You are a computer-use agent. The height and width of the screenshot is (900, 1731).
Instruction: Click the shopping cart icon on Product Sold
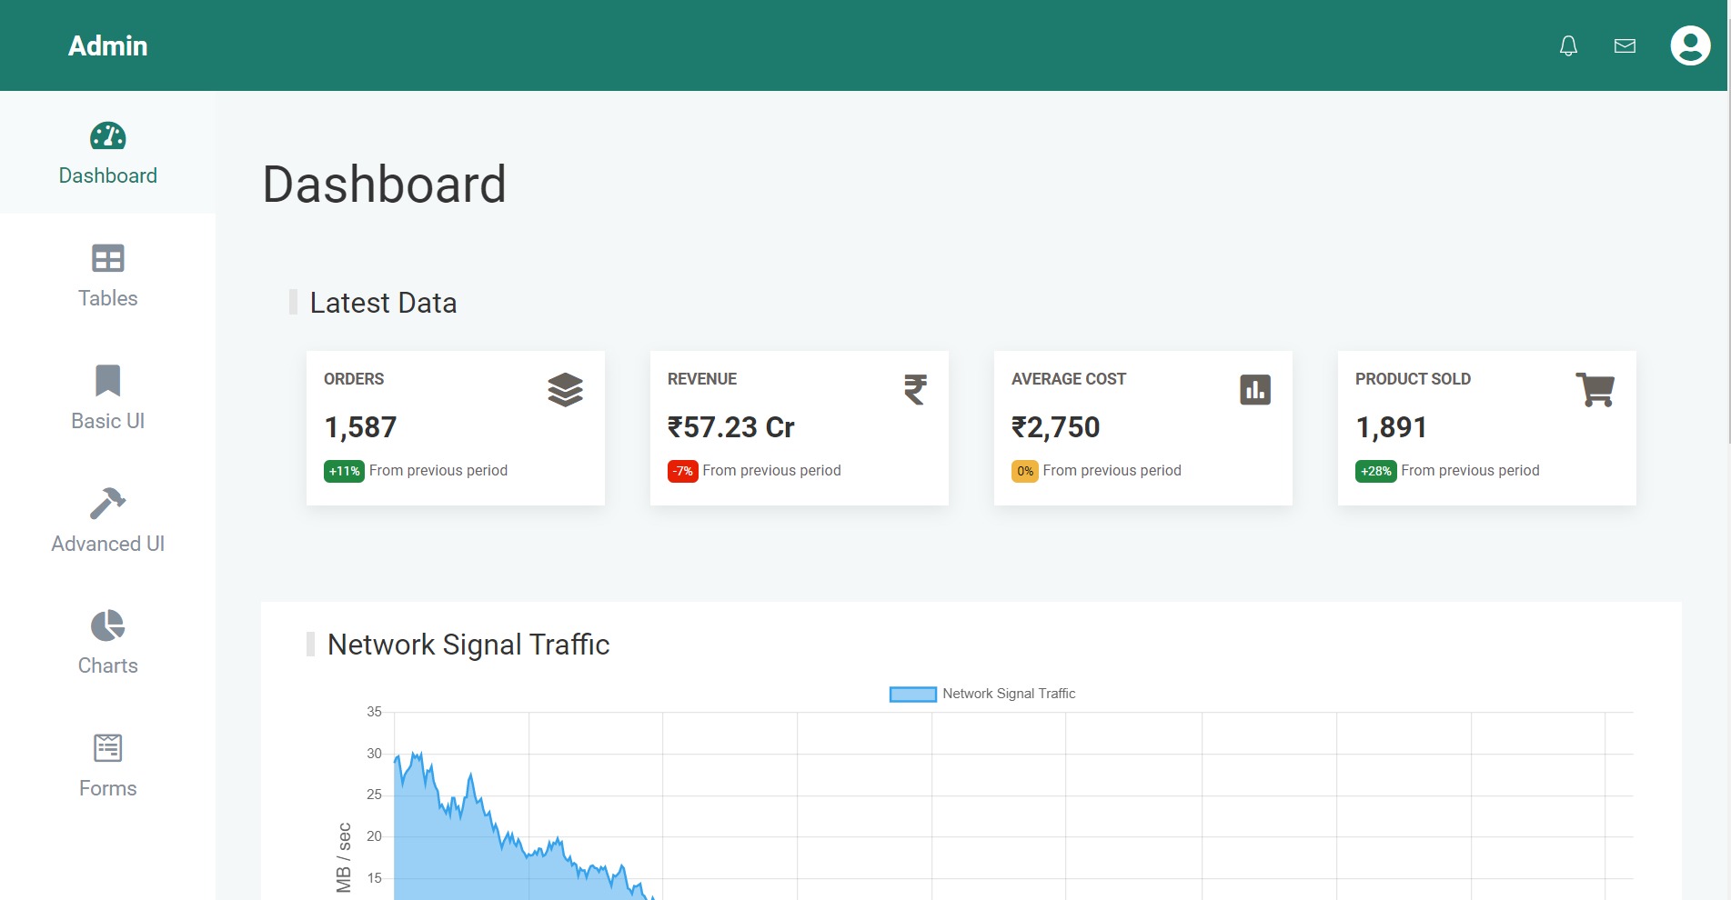(1595, 390)
